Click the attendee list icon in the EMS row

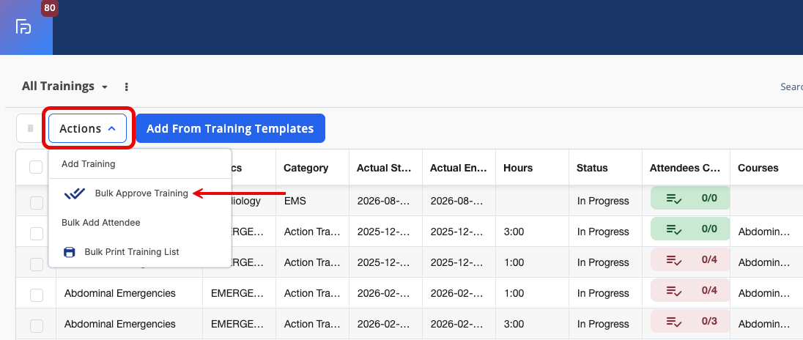click(673, 198)
